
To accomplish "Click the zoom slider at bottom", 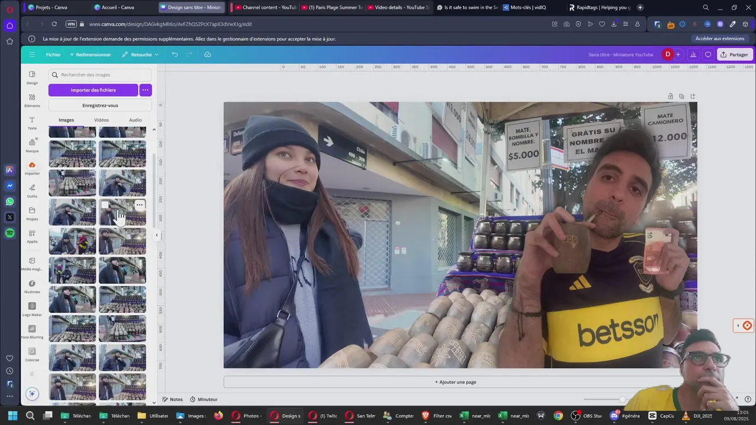I will coord(622,399).
